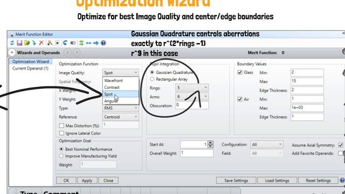
Task: Open the Optimization Wizard wand icon
Action: pyautogui.click(x=50, y=43)
